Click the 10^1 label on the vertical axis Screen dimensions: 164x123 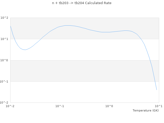(4, 39)
